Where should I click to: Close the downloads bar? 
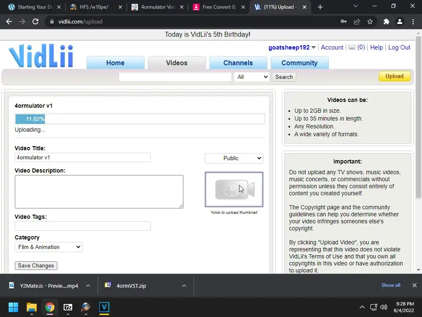(x=415, y=285)
